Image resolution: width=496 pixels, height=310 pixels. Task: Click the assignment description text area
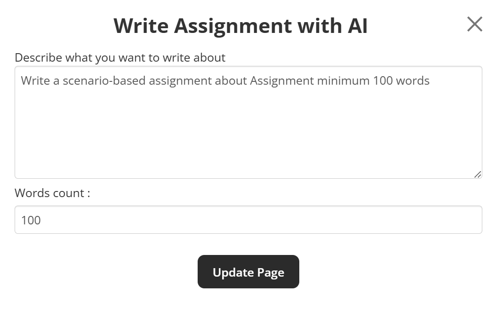point(248,122)
